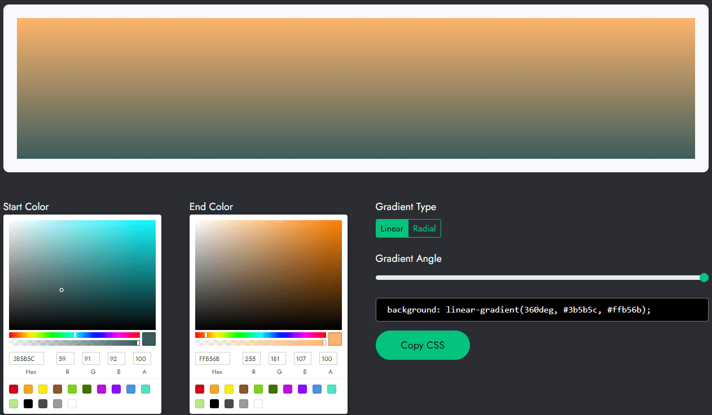The height and width of the screenshot is (415, 712).
Task: Select the purple preset swatch under End Color
Action: [x=302, y=389]
